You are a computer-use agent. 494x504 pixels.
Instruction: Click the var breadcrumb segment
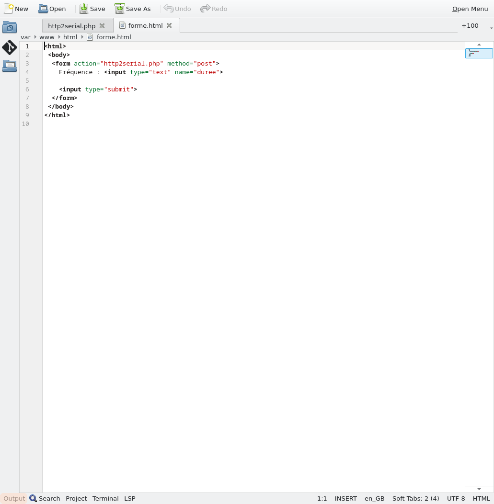25,37
